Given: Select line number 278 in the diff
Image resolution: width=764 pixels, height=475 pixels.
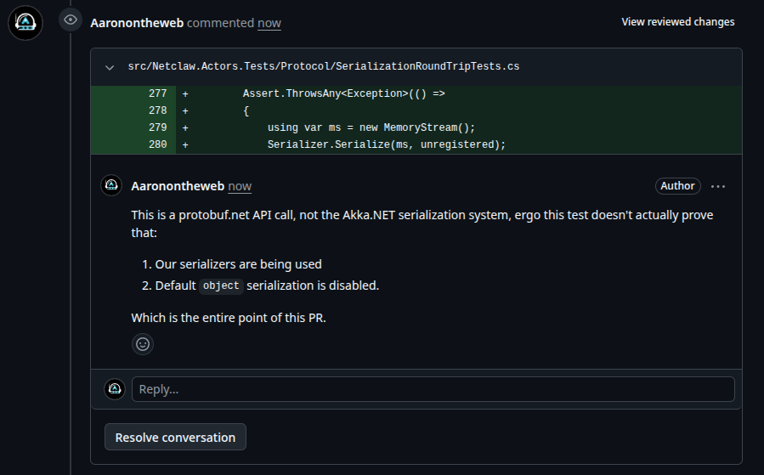Looking at the screenshot, I should 157,110.
